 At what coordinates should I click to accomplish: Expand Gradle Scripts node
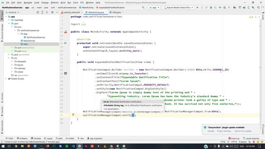click(x=6, y=79)
